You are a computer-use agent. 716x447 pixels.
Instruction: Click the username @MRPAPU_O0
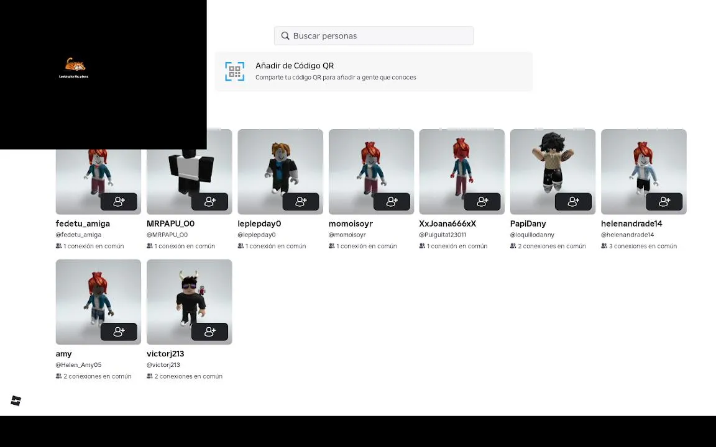pos(167,235)
